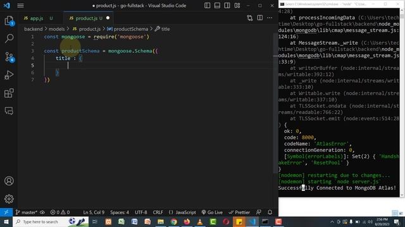This screenshot has width=405, height=227.
Task: Select the backend breadcrumb segment
Action: pyautogui.click(x=34, y=29)
